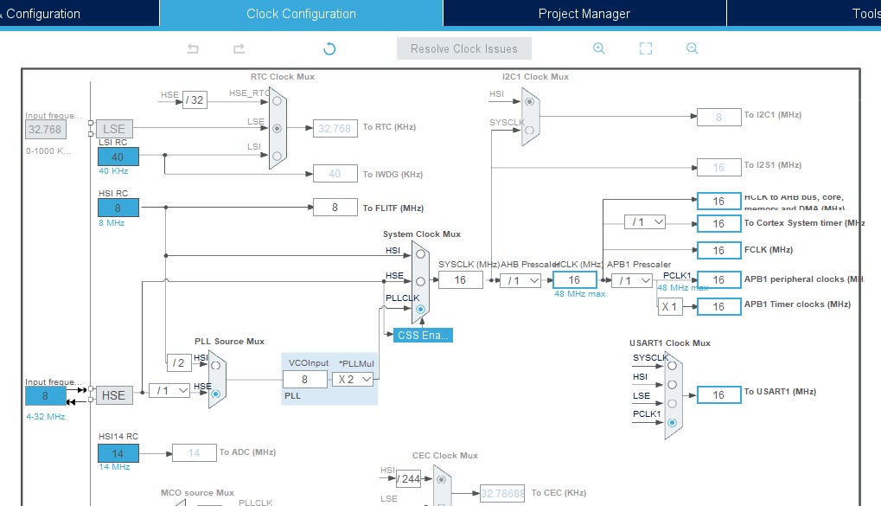
Task: Switch to the Clock Configuration tab
Action: tap(301, 14)
